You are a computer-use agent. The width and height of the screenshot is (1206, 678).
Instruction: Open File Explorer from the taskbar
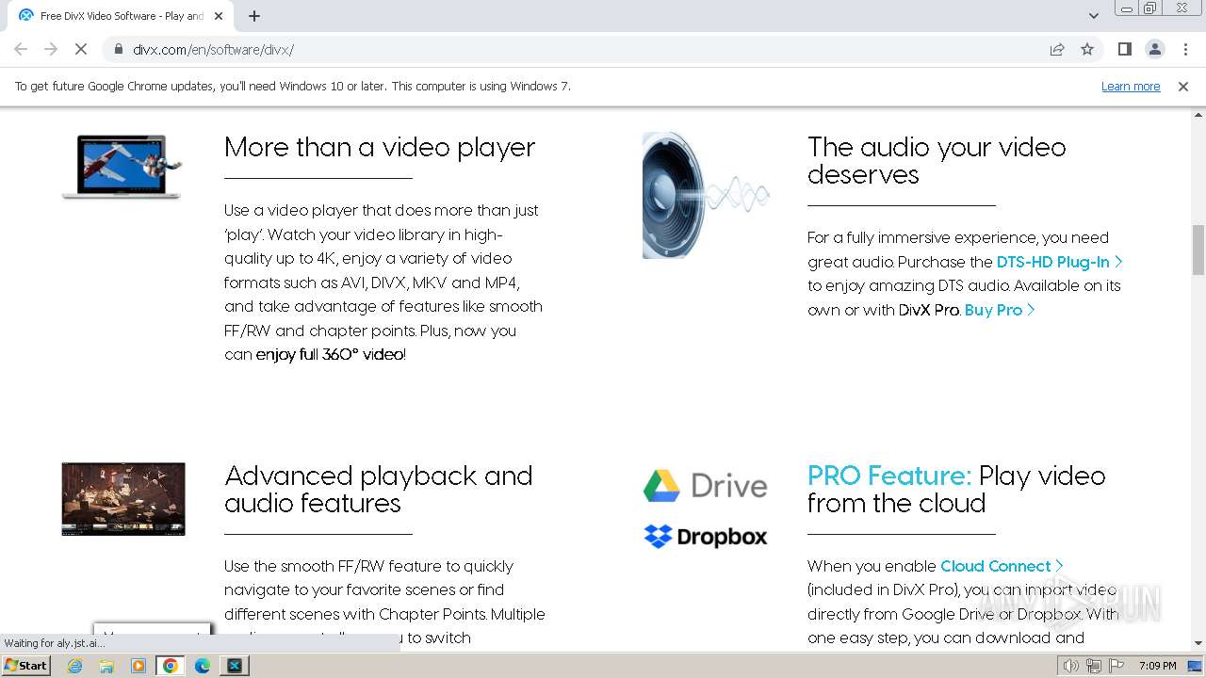[x=106, y=666]
